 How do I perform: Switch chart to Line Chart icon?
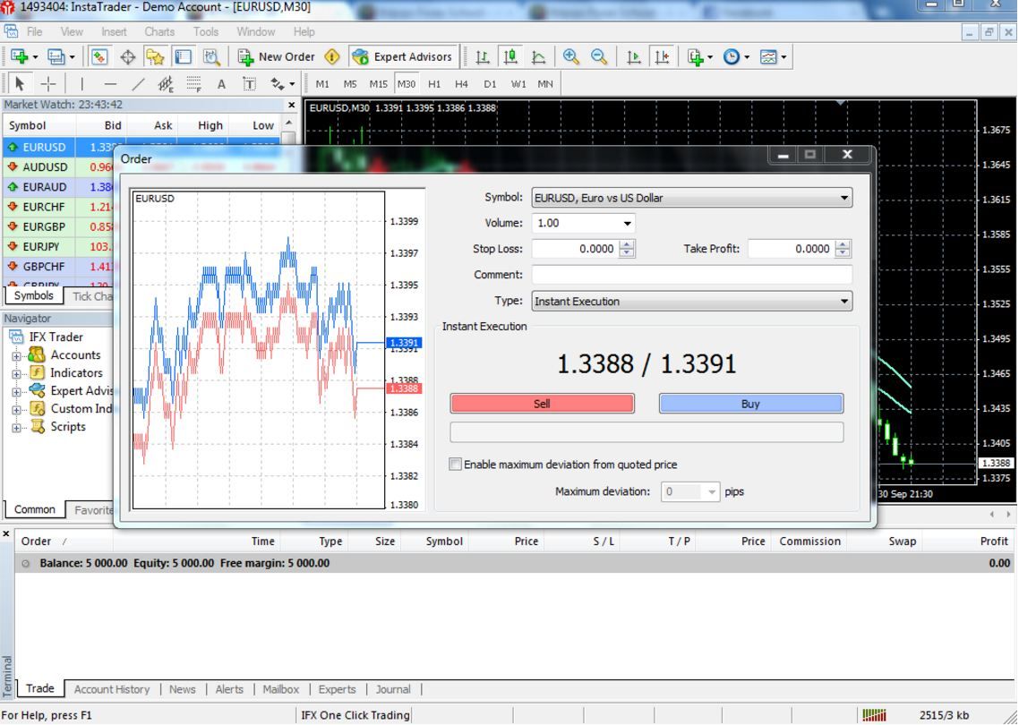(x=539, y=57)
